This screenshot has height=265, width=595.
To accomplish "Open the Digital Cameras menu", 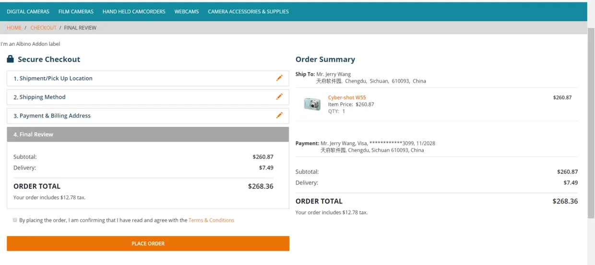I will pos(28,12).
